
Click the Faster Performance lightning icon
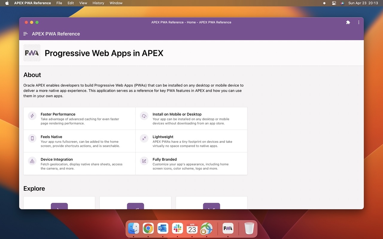click(x=32, y=116)
